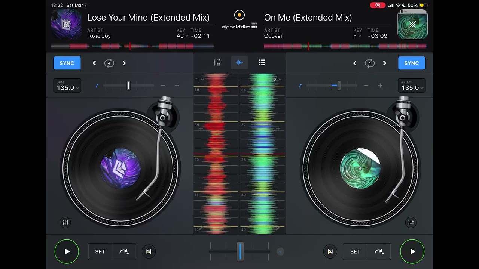Open right deck EQ/FX settings icon
The image size is (479, 269).
(411, 223)
